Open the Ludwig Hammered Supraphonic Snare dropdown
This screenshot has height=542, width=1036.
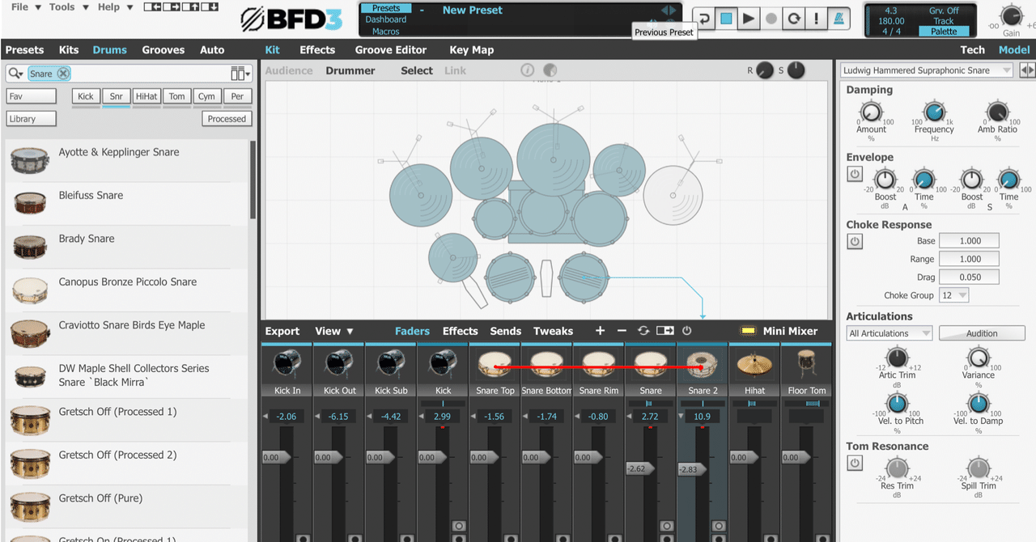[927, 70]
